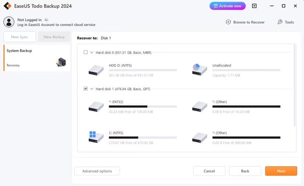Check the Hard disk 0 checkbox

point(85,52)
